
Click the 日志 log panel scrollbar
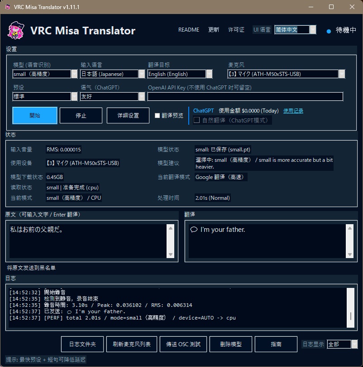pyautogui.click(x=350, y=307)
